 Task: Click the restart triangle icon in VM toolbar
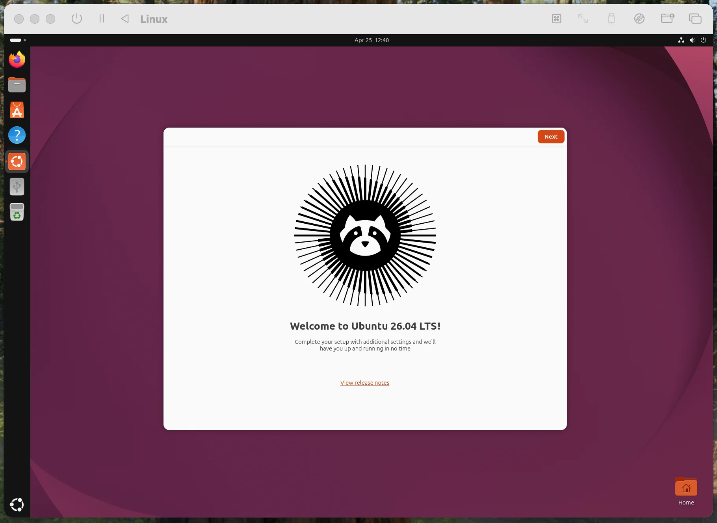pos(125,19)
